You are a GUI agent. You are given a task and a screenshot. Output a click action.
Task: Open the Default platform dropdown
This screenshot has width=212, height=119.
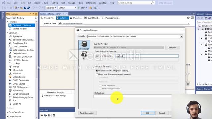[67, 8]
